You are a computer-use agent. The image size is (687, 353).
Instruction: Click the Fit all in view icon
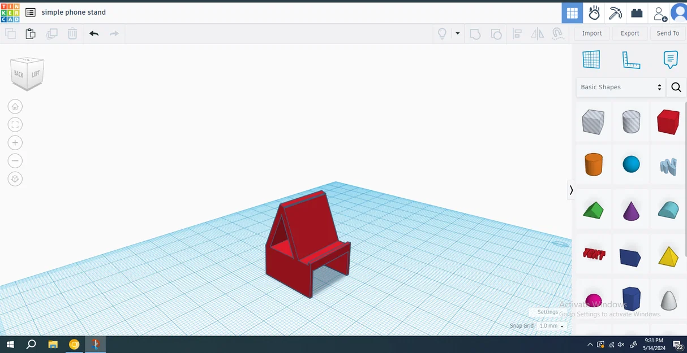click(x=15, y=124)
